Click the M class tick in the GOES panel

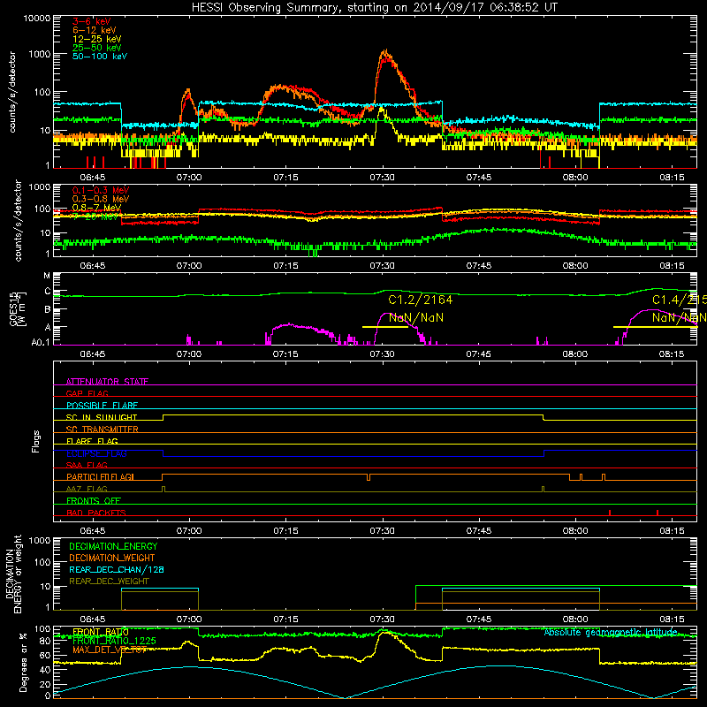(47, 276)
